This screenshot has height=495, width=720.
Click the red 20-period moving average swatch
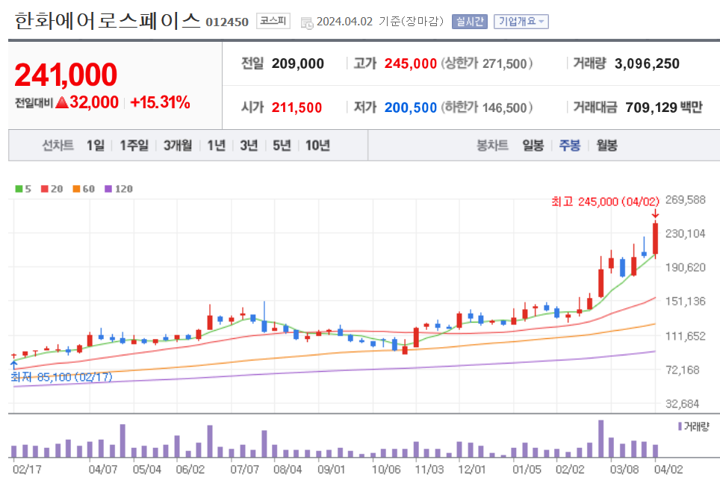point(45,189)
